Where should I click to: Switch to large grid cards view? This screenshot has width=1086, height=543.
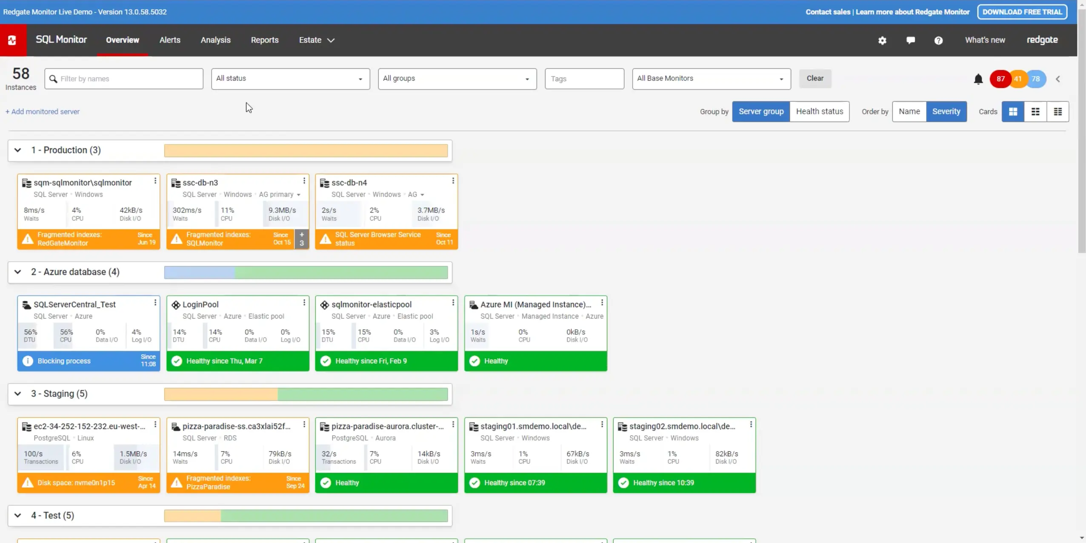pyautogui.click(x=1013, y=112)
